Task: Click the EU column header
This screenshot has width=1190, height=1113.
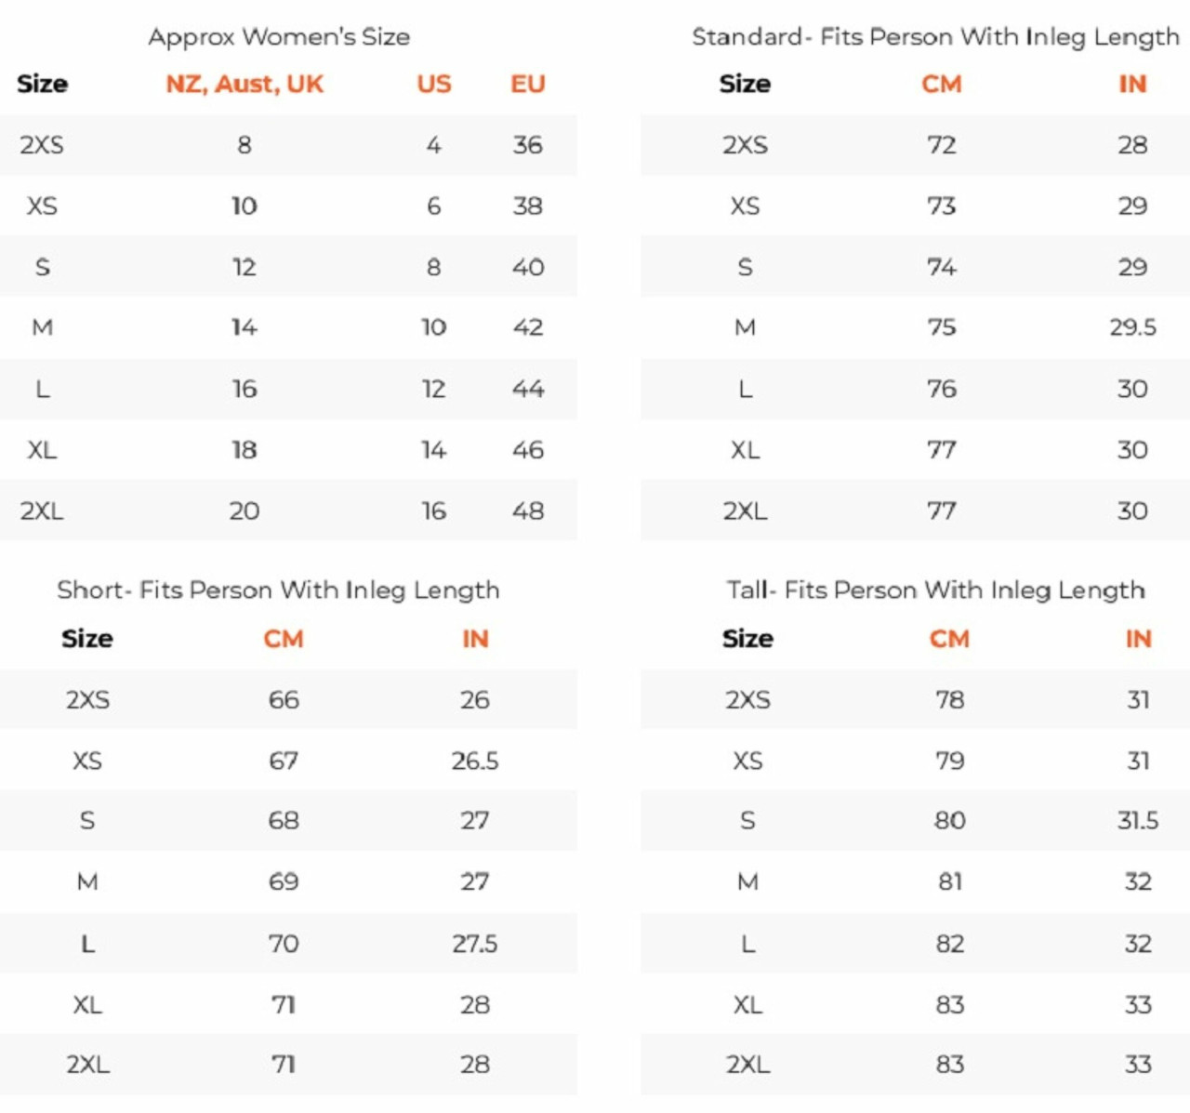Action: (x=527, y=85)
